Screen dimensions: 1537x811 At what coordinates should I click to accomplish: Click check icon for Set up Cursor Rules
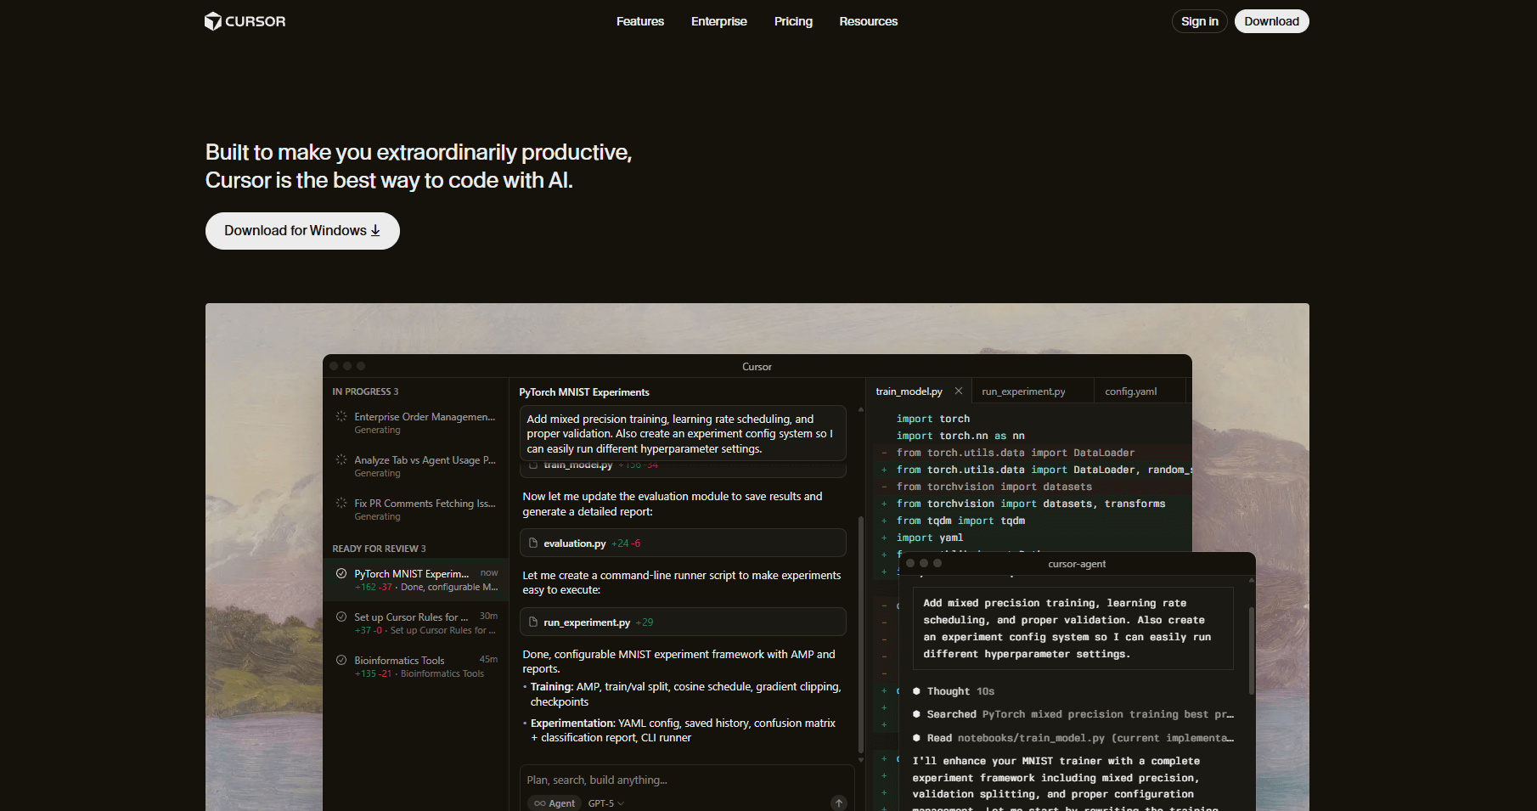341,617
